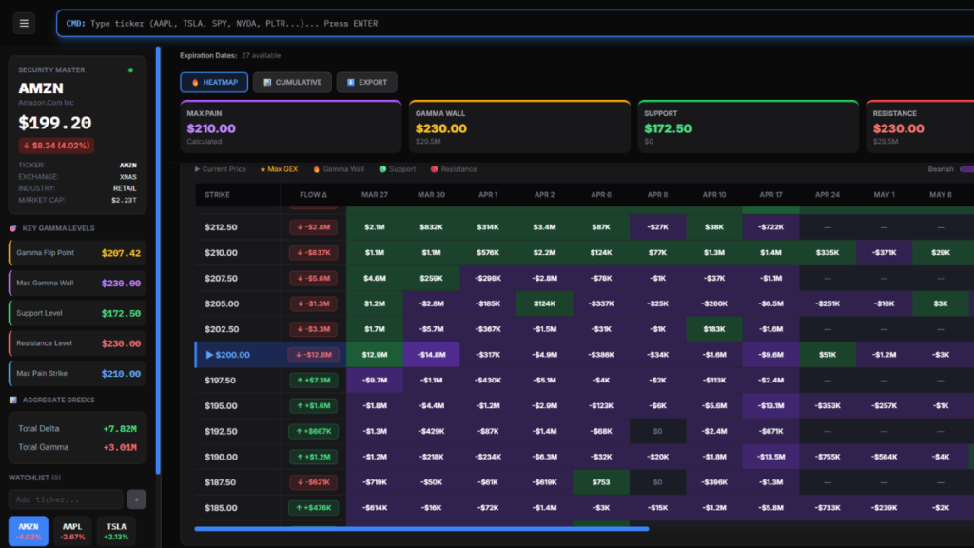Click the green Support legend dot
974x548 pixels.
[382, 169]
